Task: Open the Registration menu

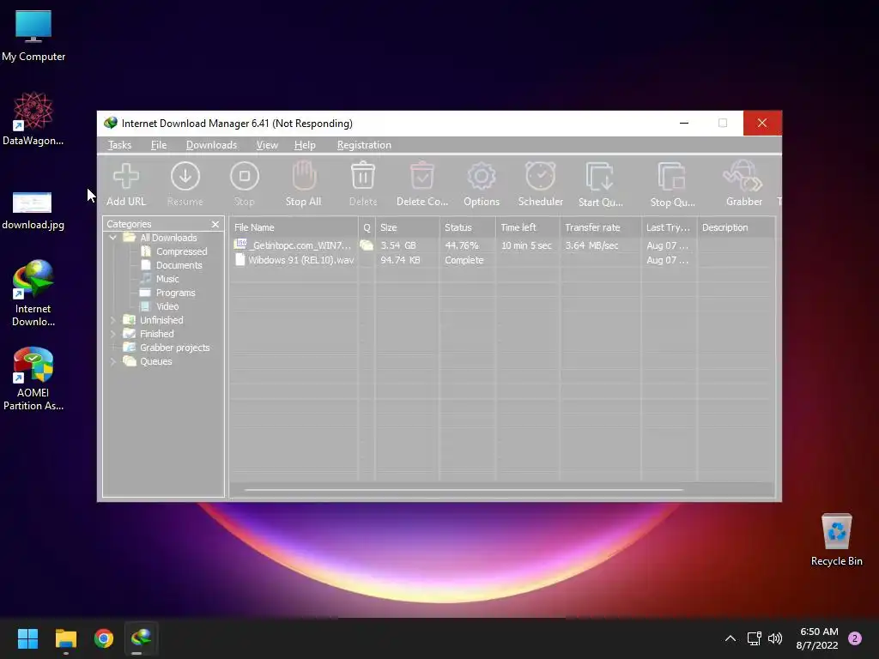Action: [364, 145]
